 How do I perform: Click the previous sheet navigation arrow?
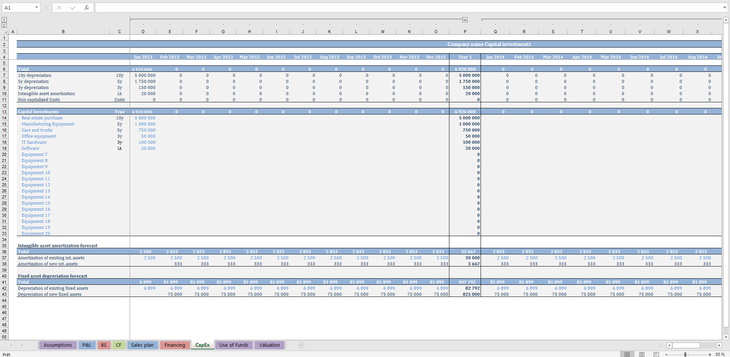tap(11, 345)
